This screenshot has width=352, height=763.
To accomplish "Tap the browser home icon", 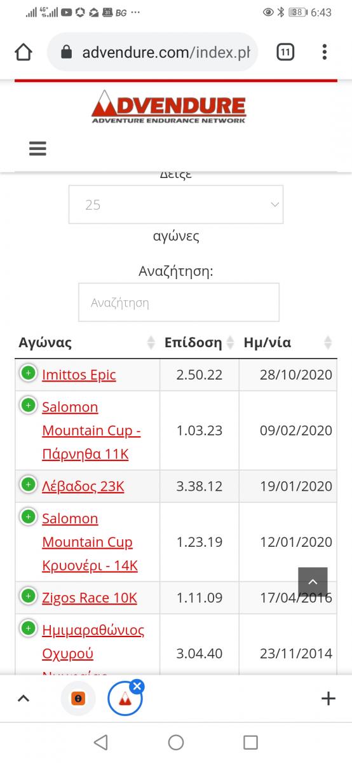I will [24, 52].
